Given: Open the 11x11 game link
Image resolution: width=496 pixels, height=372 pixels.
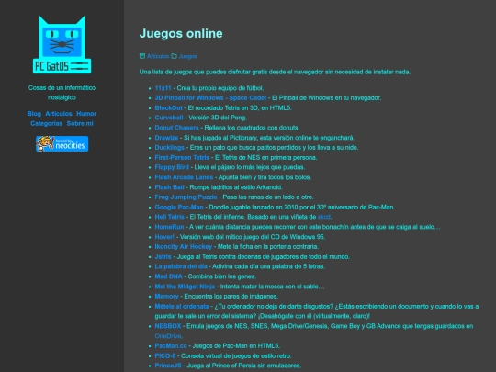Looking at the screenshot, I should pos(163,88).
